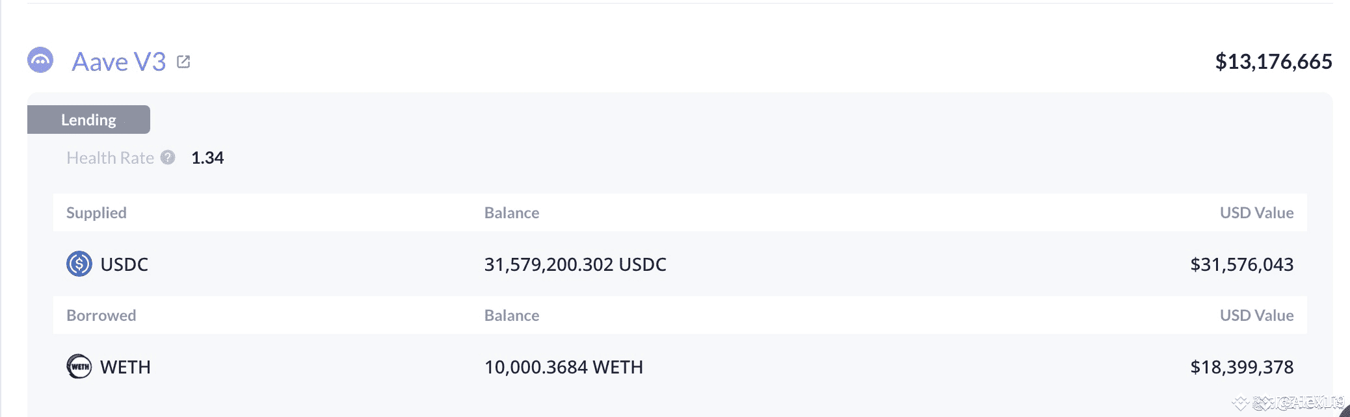Open Aave V3 via the external link icon
This screenshot has height=417, width=1350.
(184, 62)
